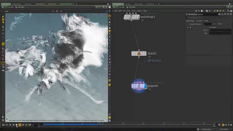Jump to the first frame
This screenshot has height=131, width=233.
tap(3, 125)
